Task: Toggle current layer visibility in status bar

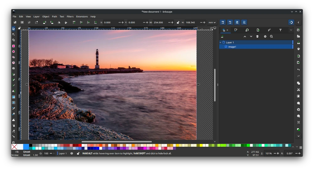Action: point(72,153)
